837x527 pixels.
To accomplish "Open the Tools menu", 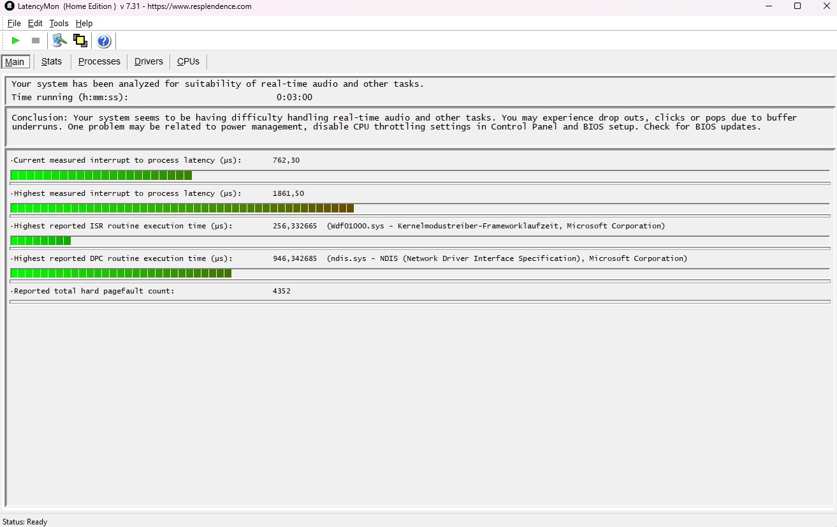I will tap(59, 24).
